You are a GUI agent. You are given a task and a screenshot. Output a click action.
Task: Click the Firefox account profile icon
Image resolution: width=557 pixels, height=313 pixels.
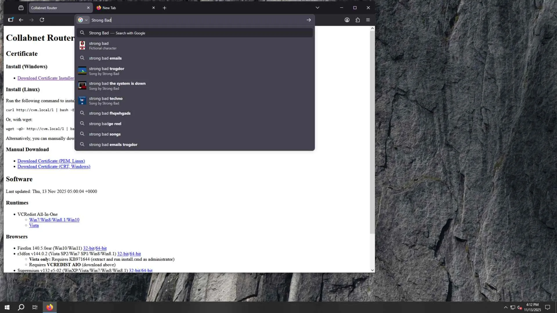tap(347, 20)
